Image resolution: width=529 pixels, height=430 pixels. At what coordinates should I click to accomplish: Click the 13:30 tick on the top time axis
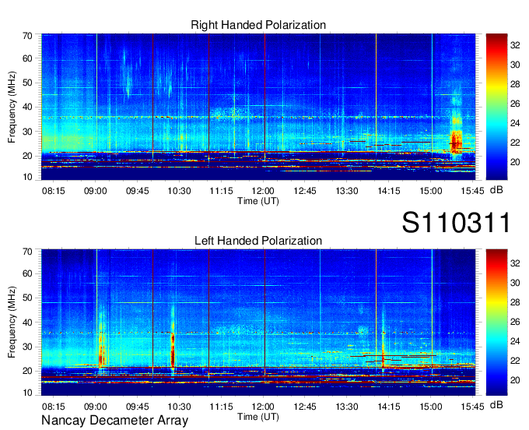click(x=347, y=191)
